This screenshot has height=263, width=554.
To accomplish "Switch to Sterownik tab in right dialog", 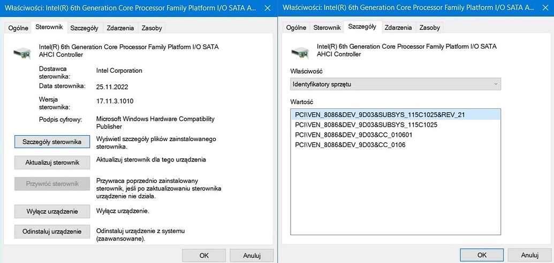I will [327, 28].
